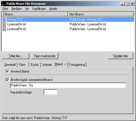Sort by the Nyt filnavn column header
The image size is (136, 121).
101,14
